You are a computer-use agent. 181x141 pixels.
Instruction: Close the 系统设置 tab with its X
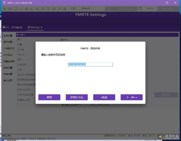[x=42, y=27]
